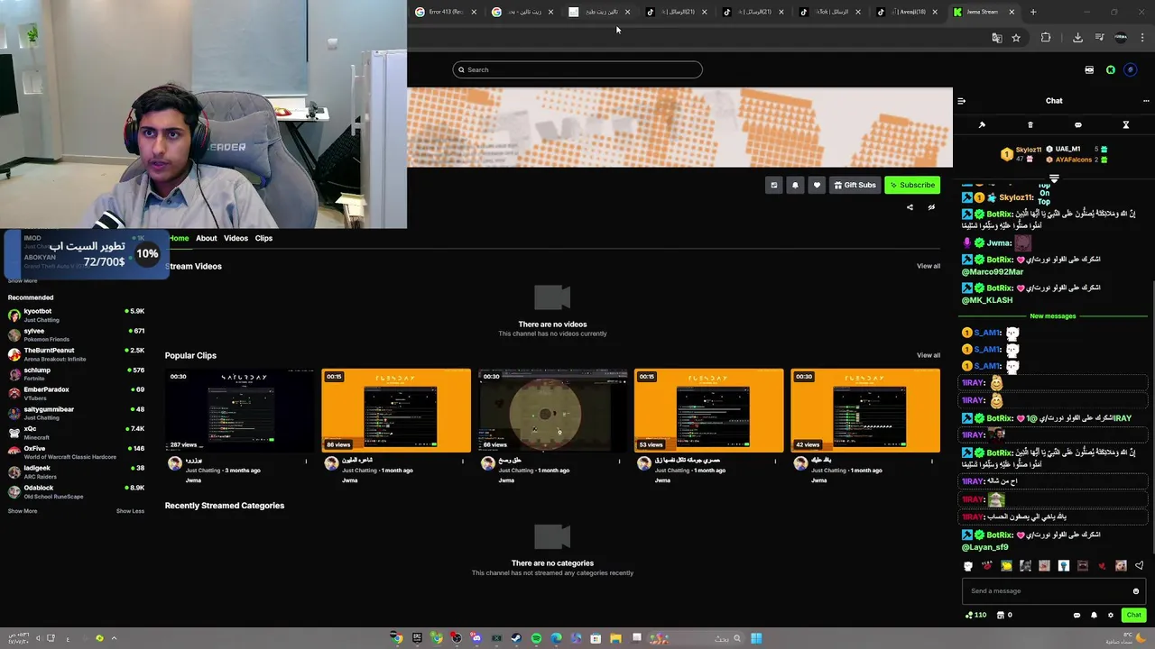This screenshot has height=649, width=1155.
Task: Open kyootbot in the Recommended list
Action: (76, 315)
